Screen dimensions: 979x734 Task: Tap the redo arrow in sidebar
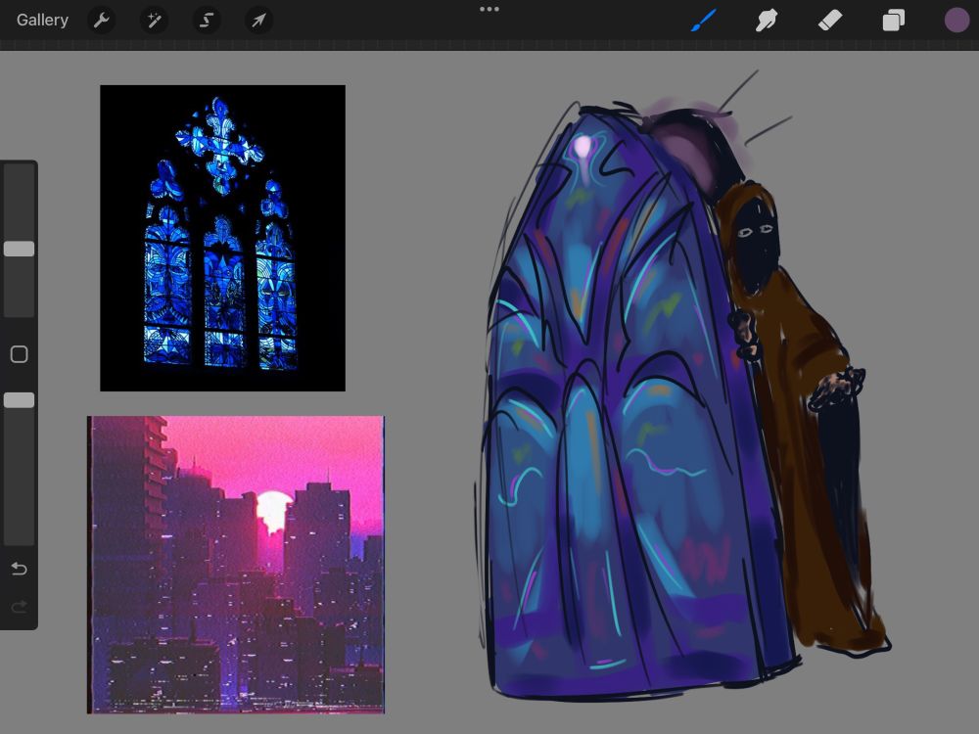[x=19, y=608]
